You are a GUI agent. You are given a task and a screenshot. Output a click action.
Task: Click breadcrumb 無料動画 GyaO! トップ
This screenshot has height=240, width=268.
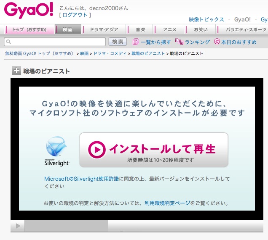point(39,53)
